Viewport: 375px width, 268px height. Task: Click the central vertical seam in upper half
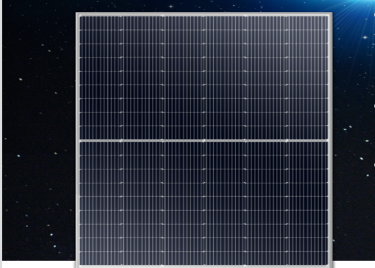tap(204, 78)
